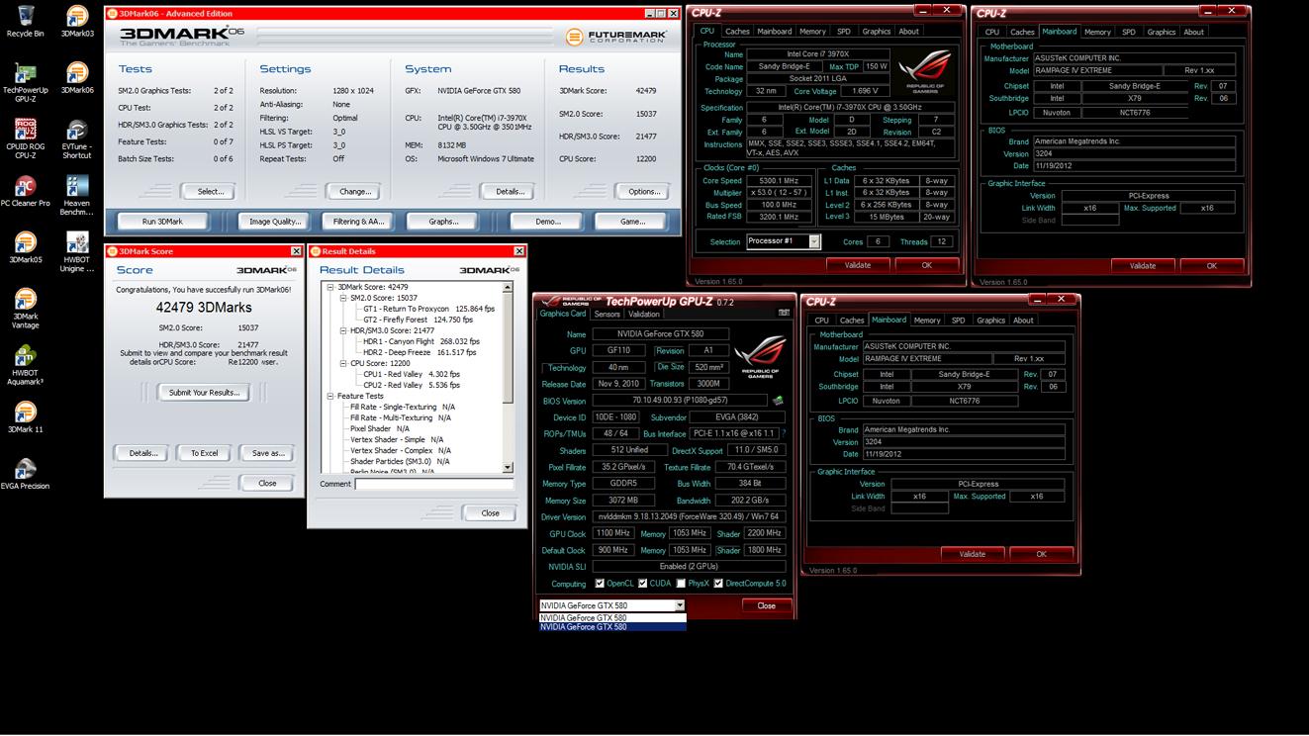This screenshot has height=736, width=1309.
Task: Click the 3DMark Score window title icon
Action: (112, 251)
